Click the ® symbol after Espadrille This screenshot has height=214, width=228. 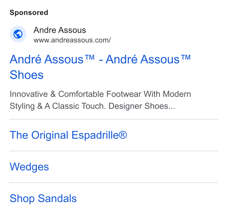(x=123, y=135)
